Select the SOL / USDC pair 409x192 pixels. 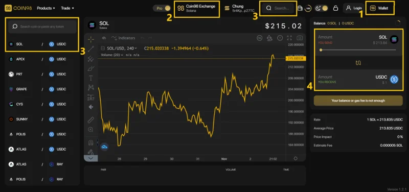tap(42, 44)
